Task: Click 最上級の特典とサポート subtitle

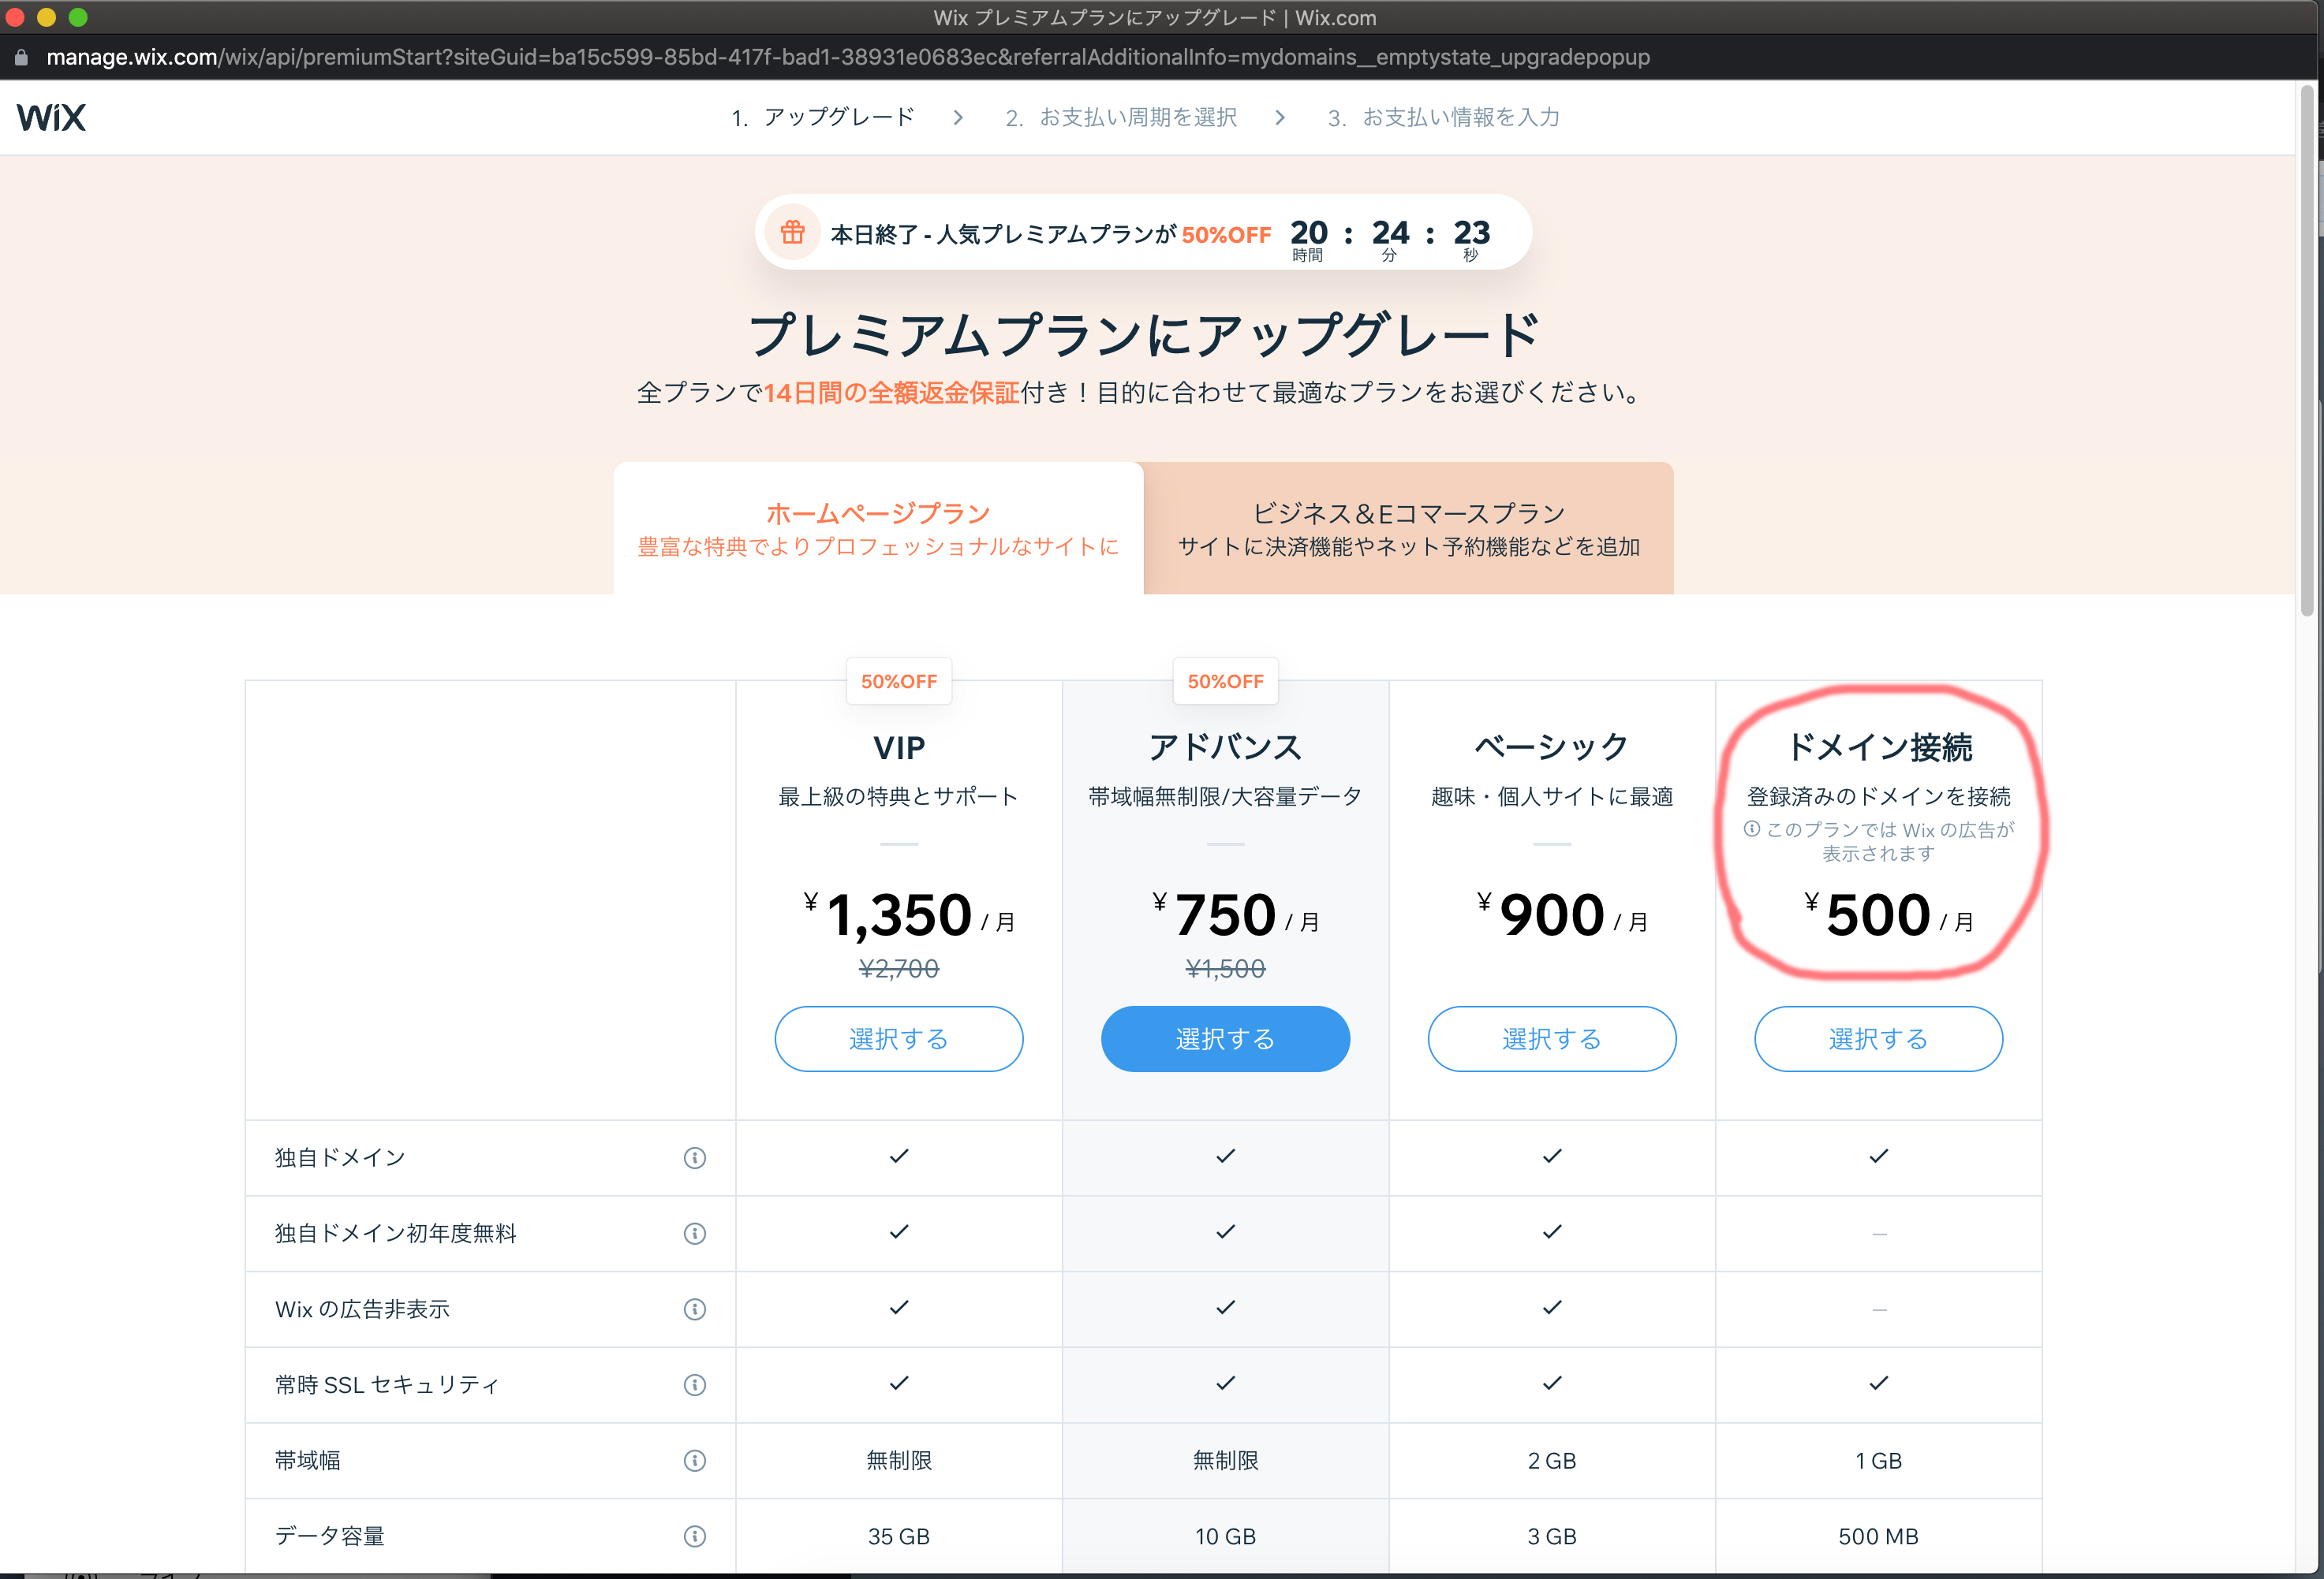Action: click(x=898, y=796)
